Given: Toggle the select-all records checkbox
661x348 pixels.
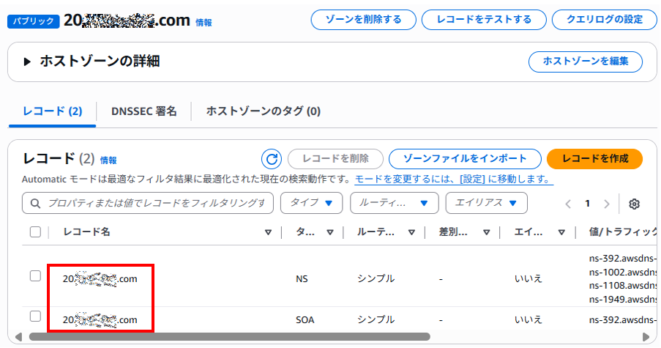Looking at the screenshot, I should tap(35, 232).
